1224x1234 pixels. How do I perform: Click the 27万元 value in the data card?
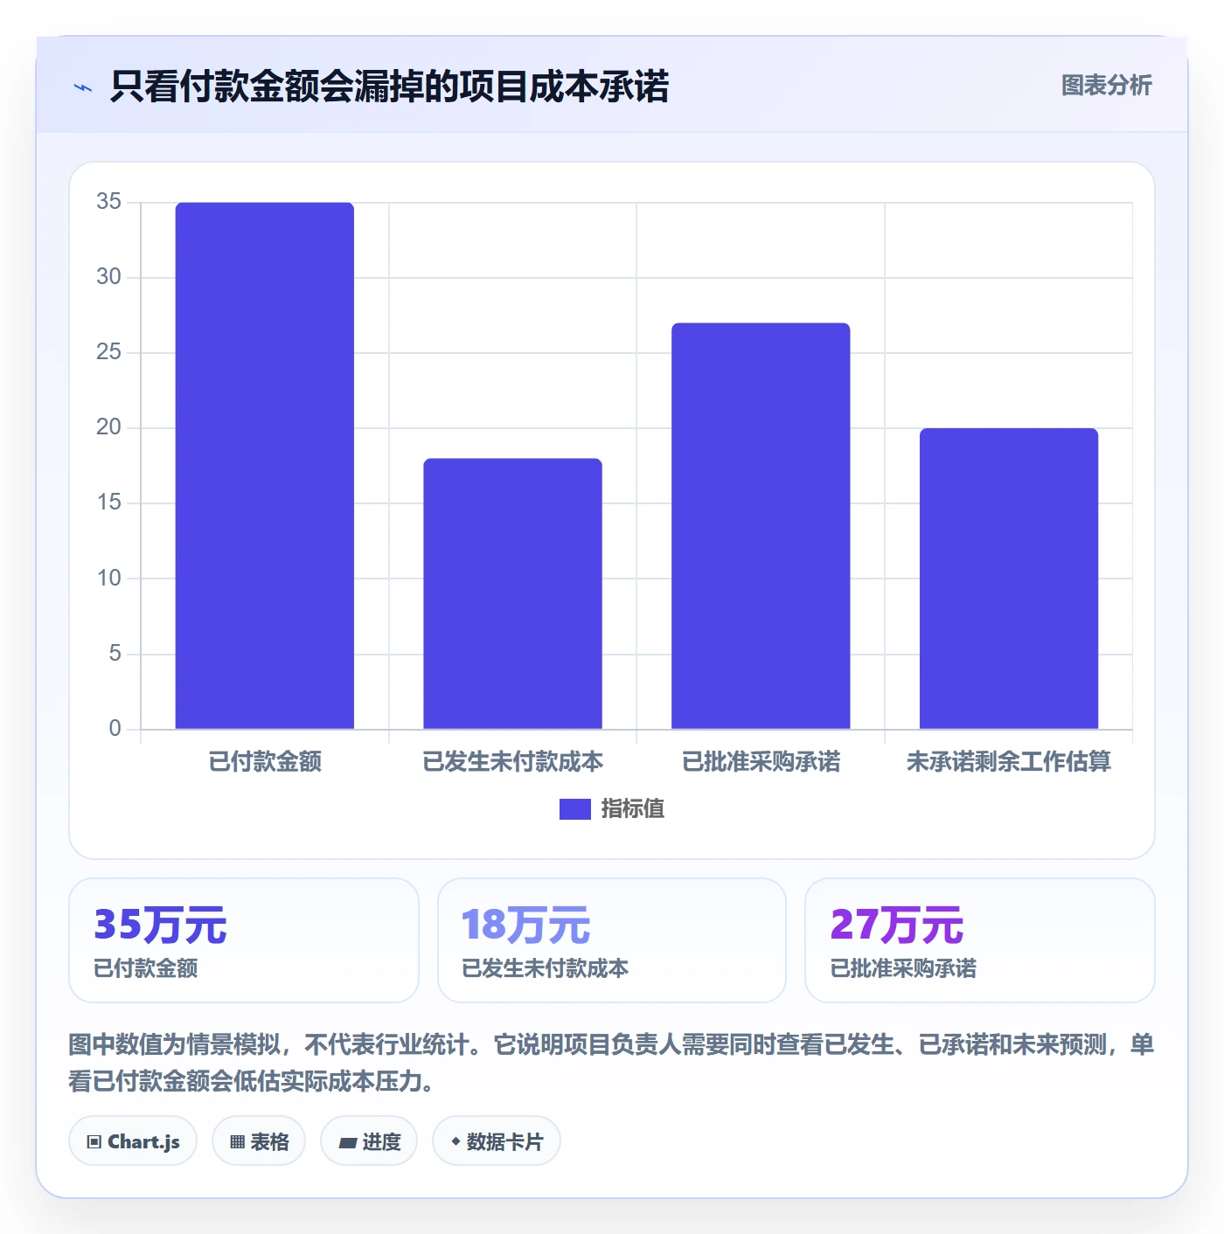[x=897, y=925]
